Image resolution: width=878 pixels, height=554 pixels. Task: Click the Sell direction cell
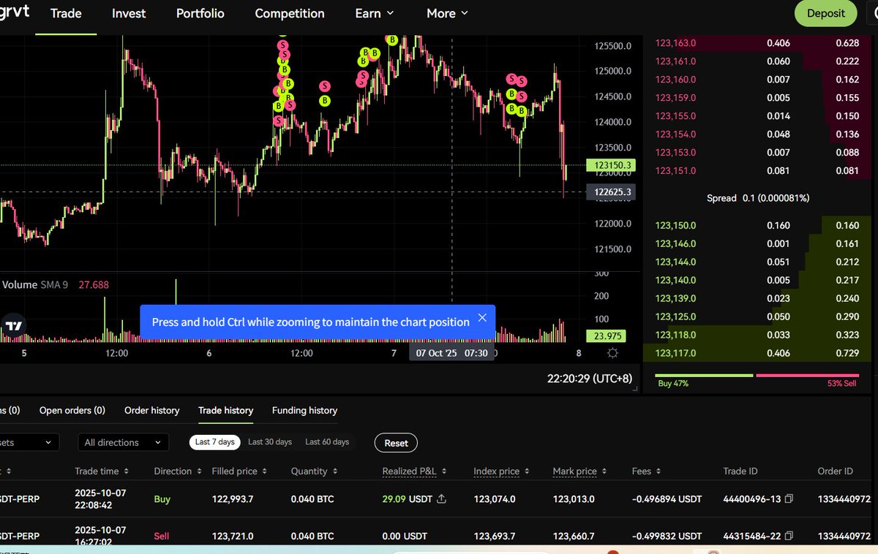coord(162,536)
